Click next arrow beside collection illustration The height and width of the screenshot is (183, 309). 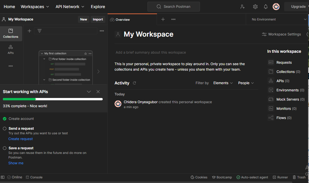[98, 71]
